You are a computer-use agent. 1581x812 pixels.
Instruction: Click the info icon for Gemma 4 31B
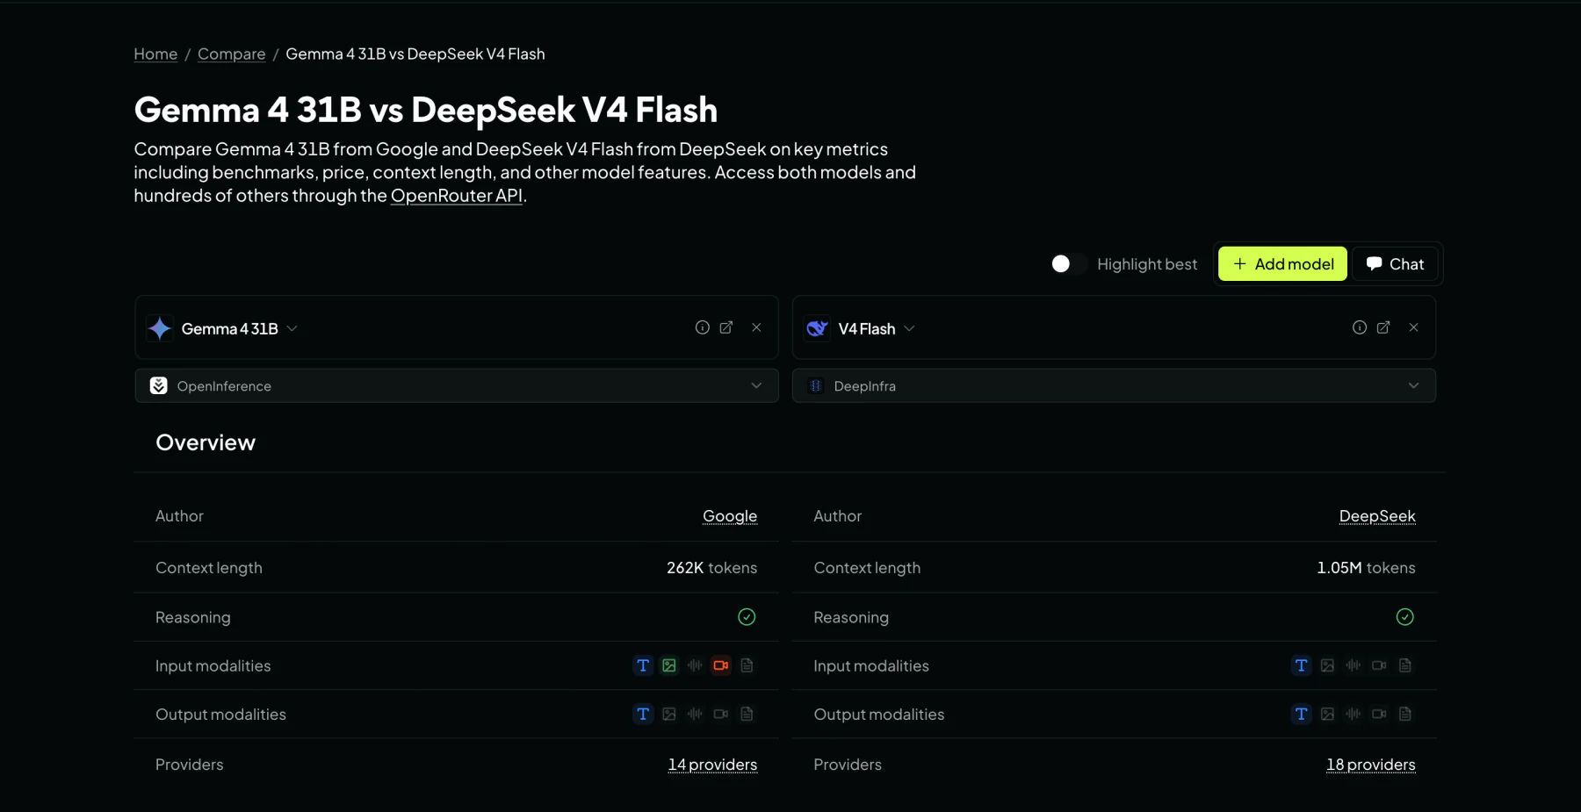pos(703,327)
